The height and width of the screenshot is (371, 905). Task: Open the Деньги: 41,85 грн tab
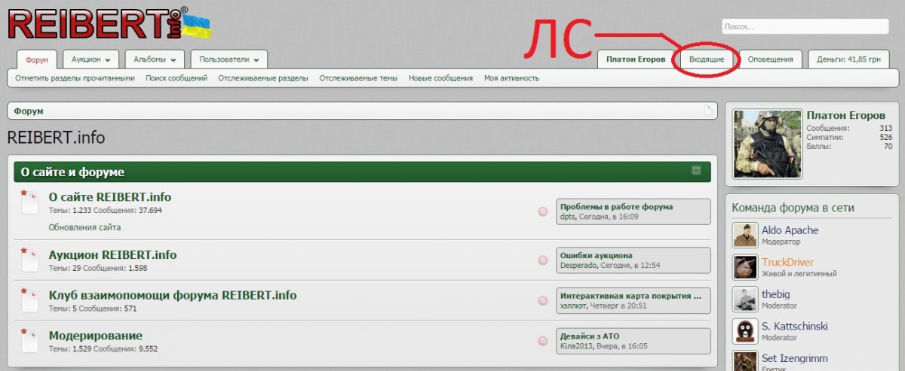coord(848,59)
